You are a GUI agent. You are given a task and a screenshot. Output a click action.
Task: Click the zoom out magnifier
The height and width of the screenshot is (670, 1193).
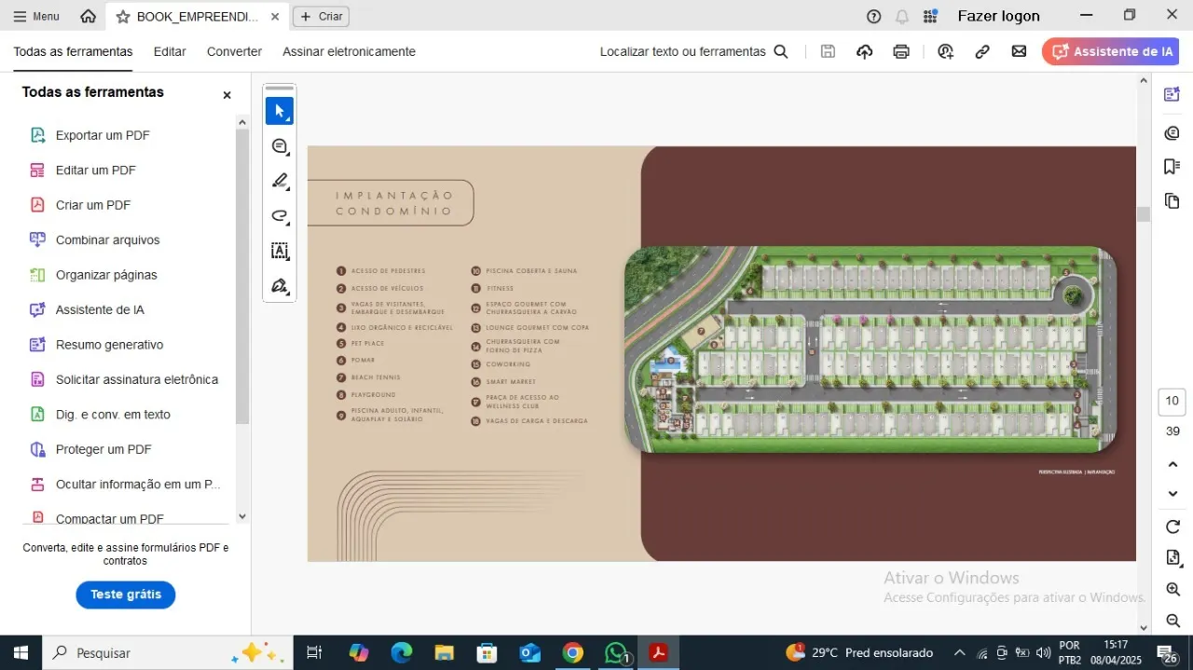coord(1172,621)
